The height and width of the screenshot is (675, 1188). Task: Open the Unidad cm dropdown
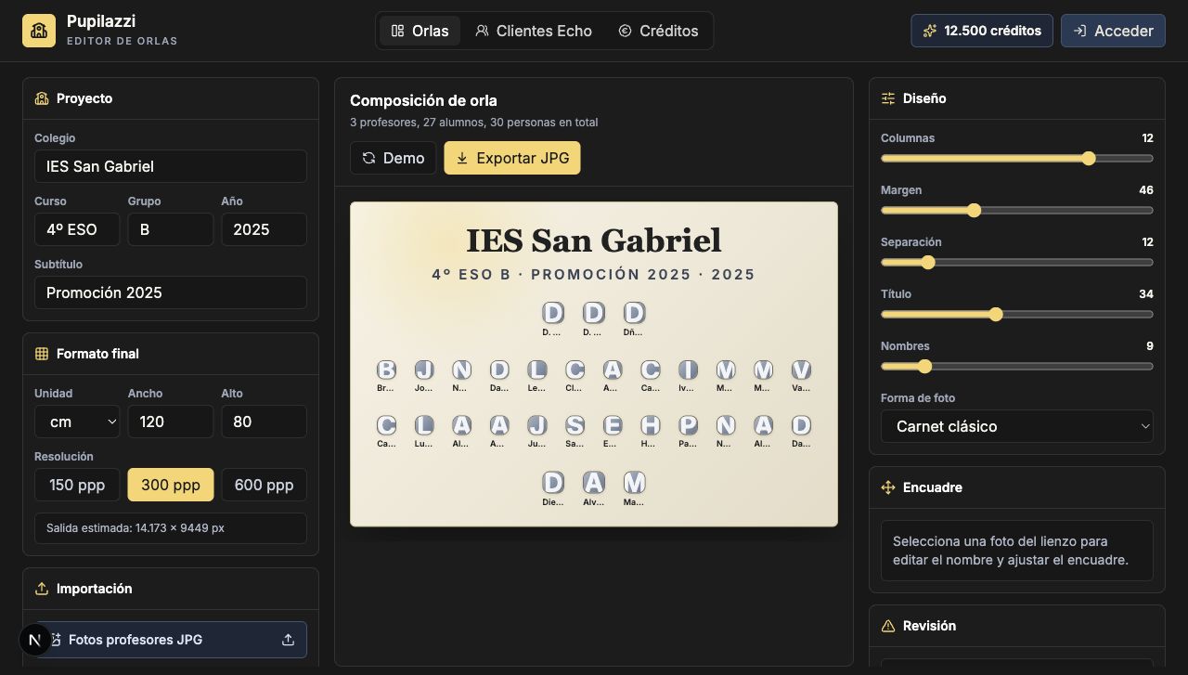click(x=77, y=422)
